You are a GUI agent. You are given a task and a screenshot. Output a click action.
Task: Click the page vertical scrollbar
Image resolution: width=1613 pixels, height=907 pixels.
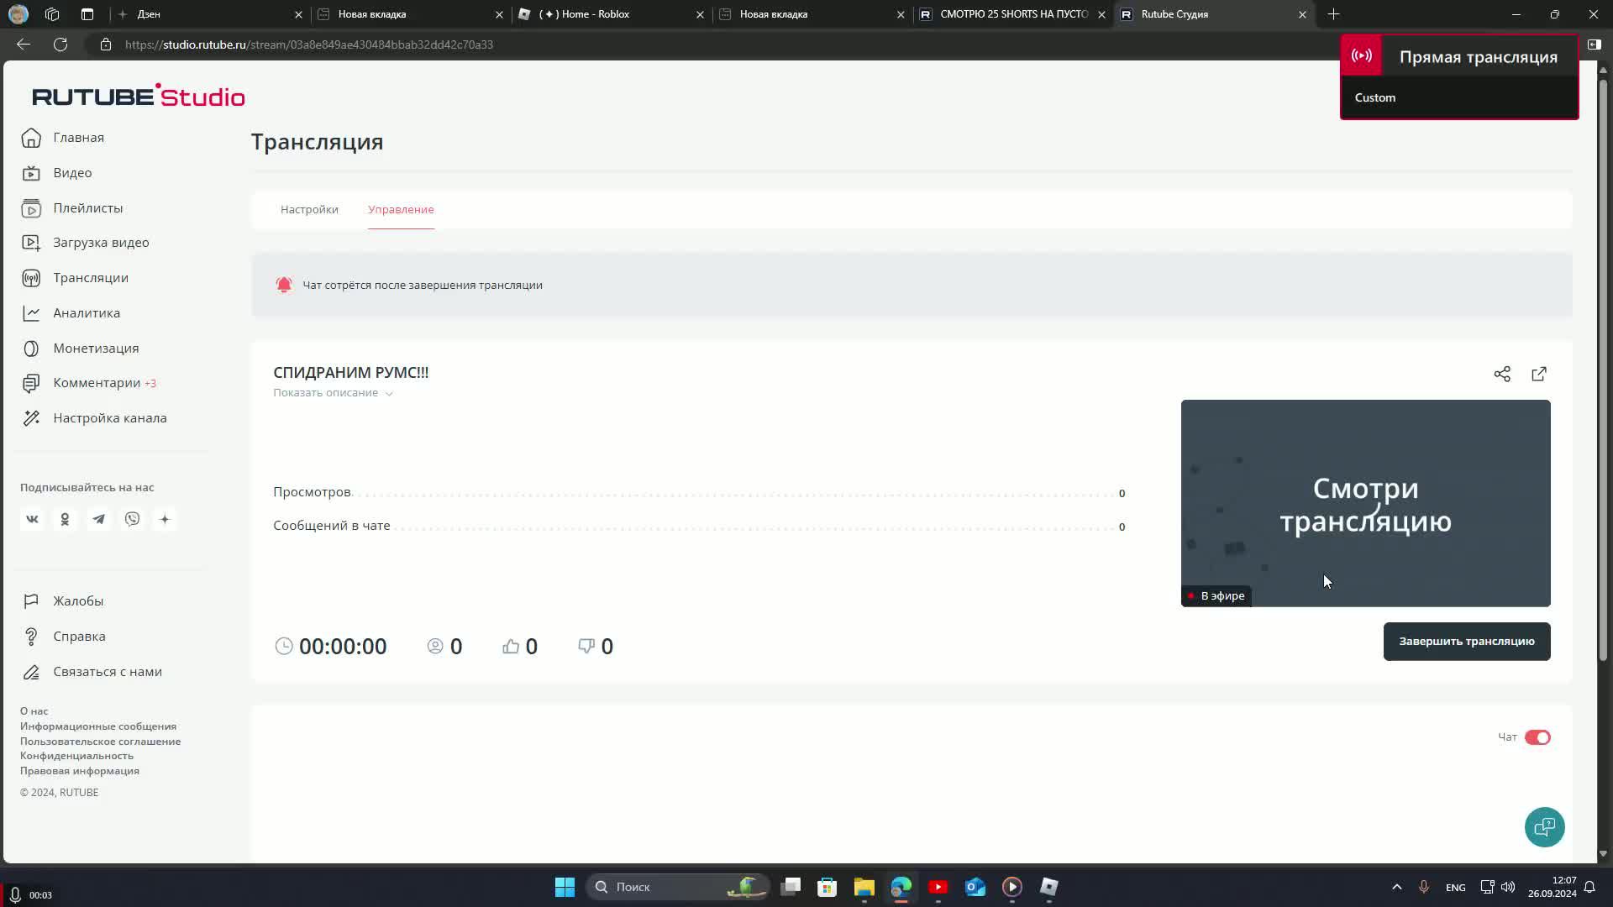[1602, 370]
